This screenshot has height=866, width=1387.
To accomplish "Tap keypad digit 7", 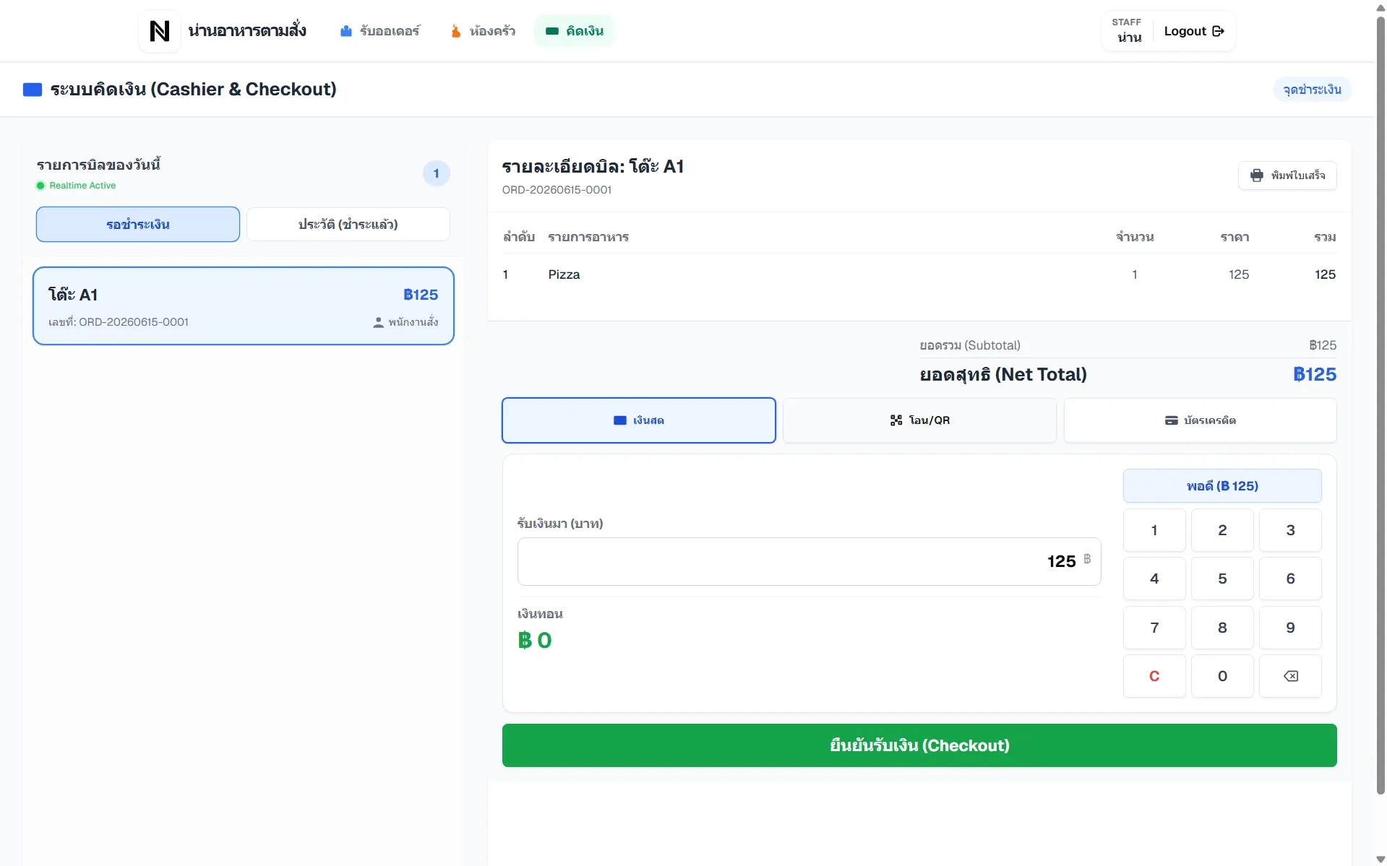I will [x=1154, y=628].
